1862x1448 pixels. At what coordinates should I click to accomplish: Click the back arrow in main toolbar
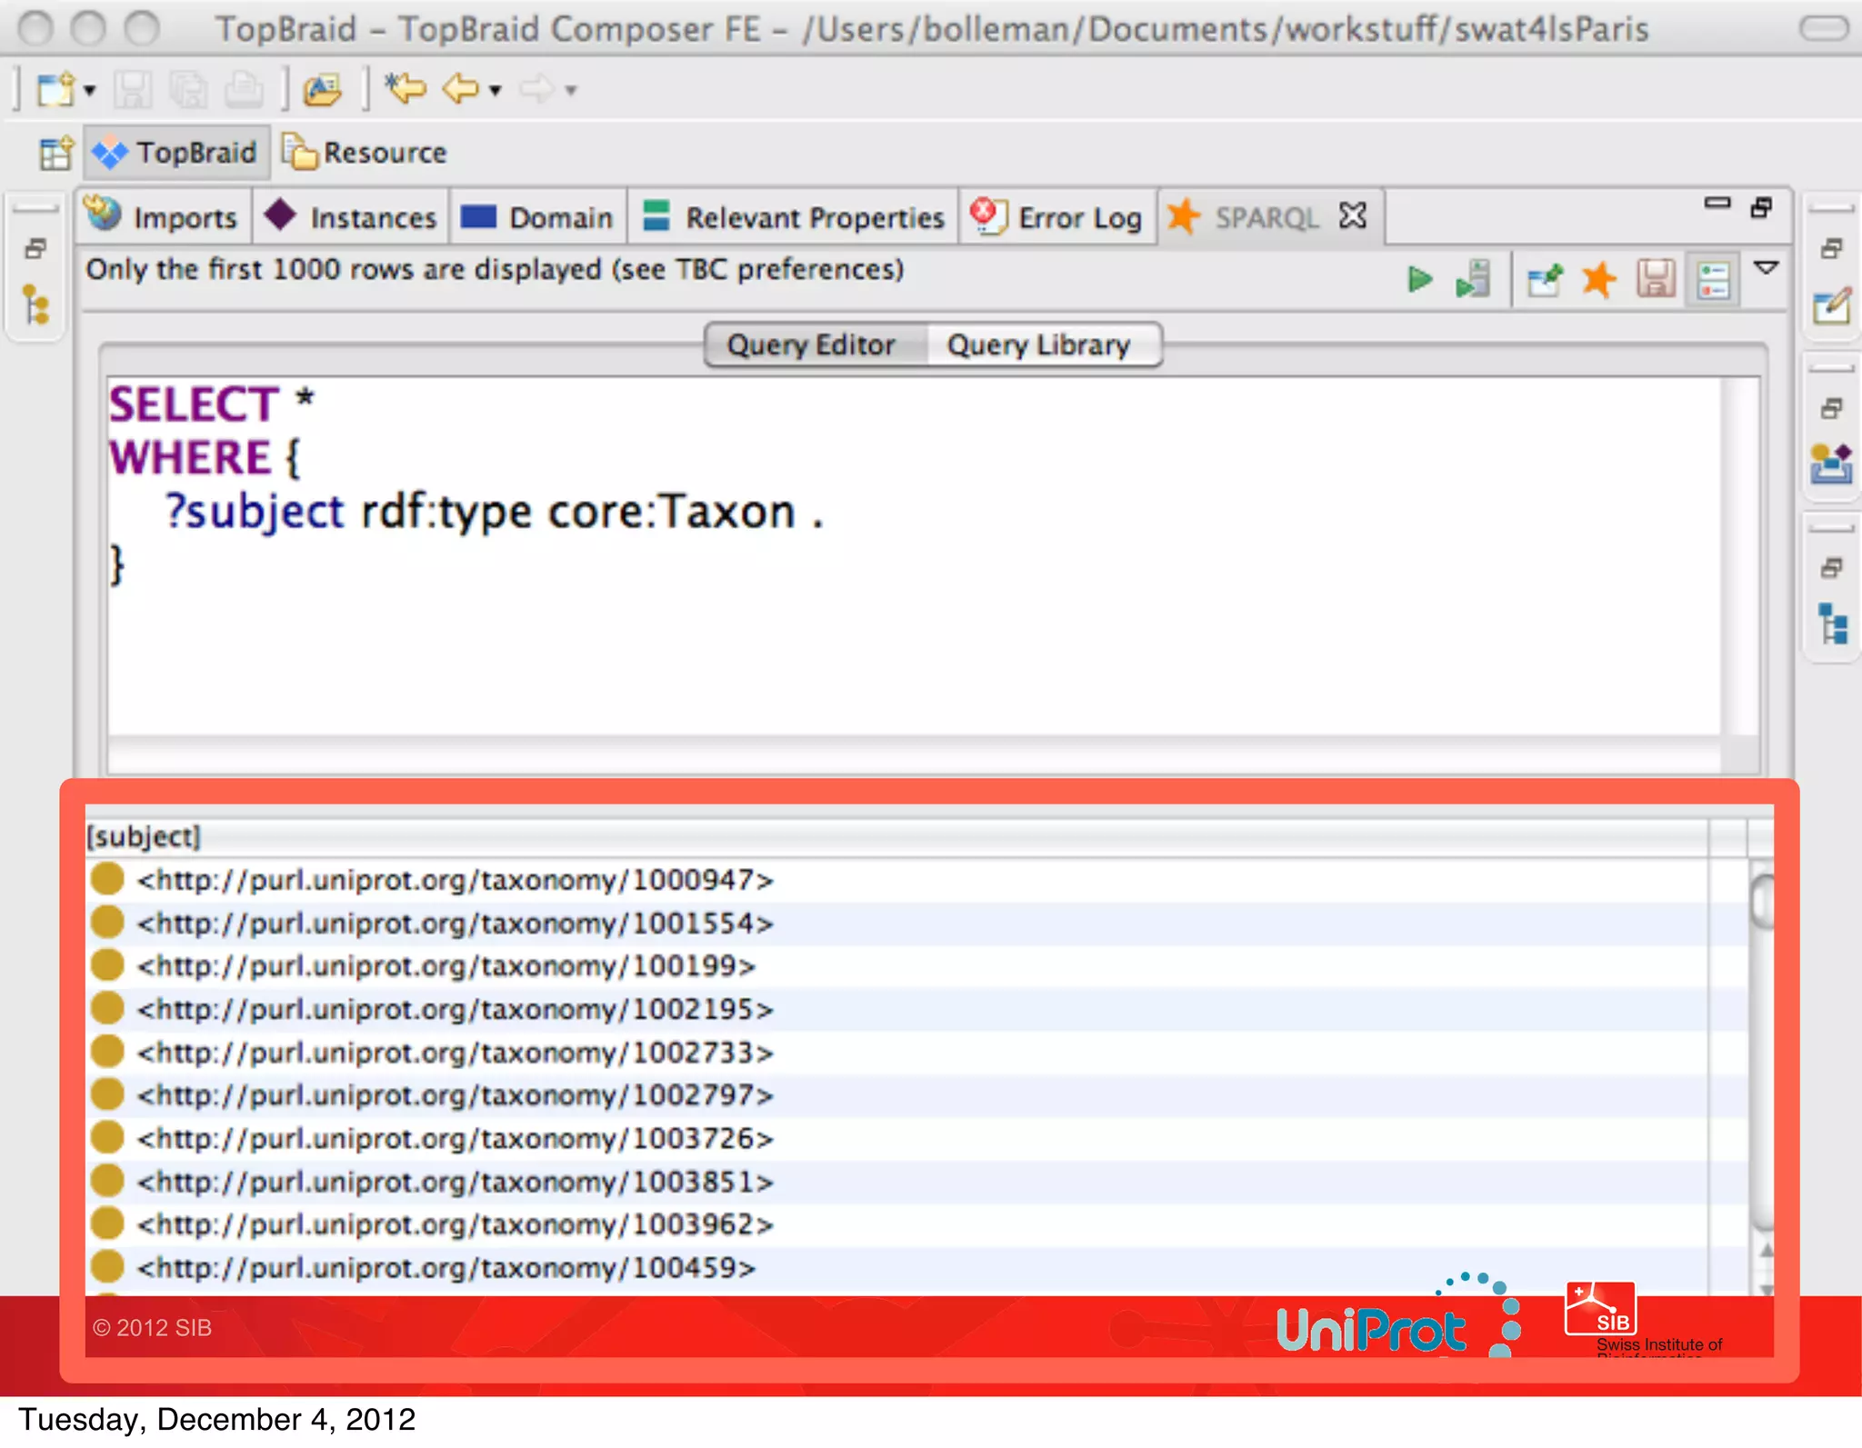pyautogui.click(x=461, y=89)
